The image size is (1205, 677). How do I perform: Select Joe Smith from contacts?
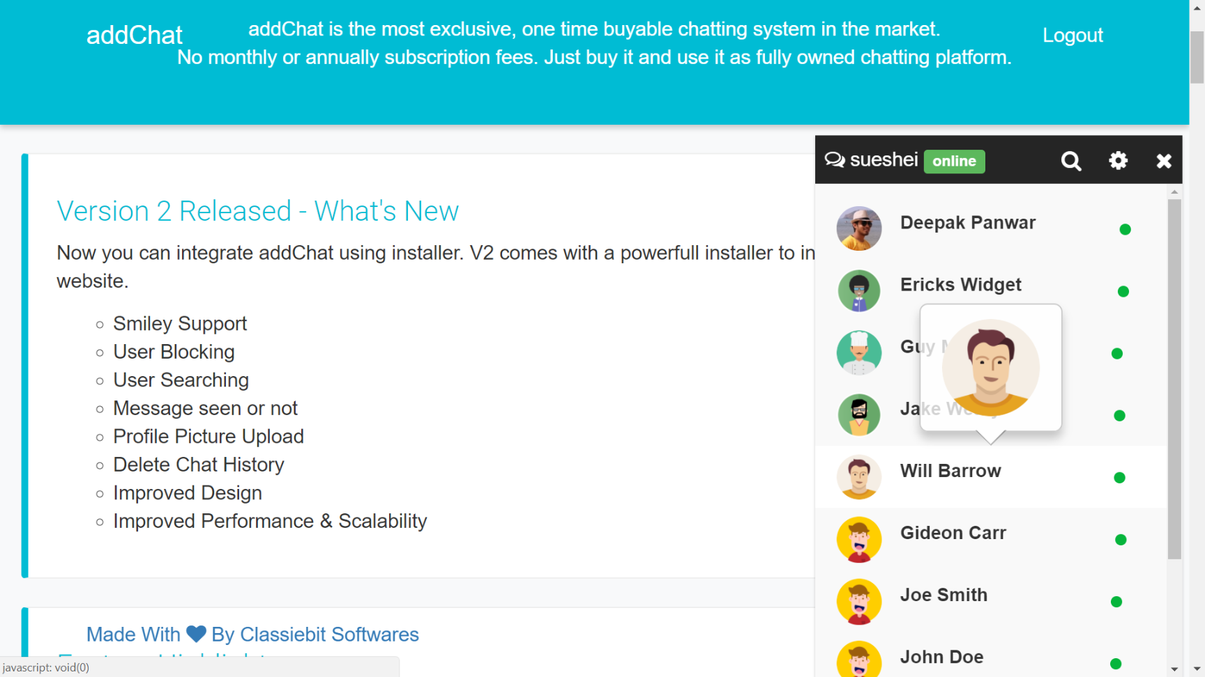click(x=943, y=596)
